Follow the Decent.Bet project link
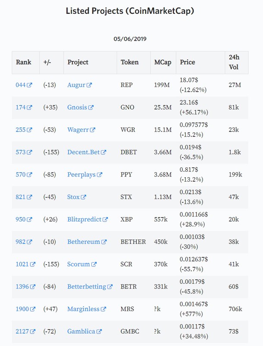263x346 pixels. (x=83, y=152)
